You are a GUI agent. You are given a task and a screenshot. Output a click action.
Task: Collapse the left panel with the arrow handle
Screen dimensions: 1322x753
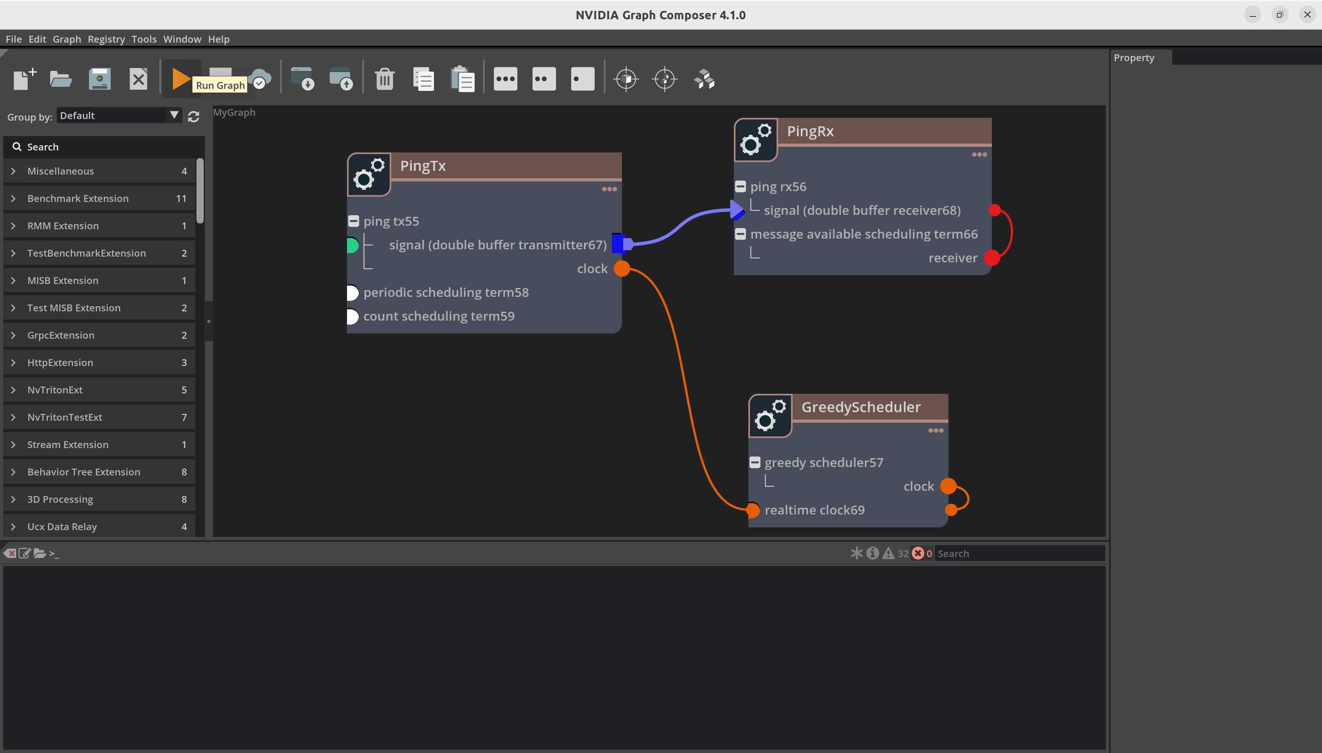[209, 321]
